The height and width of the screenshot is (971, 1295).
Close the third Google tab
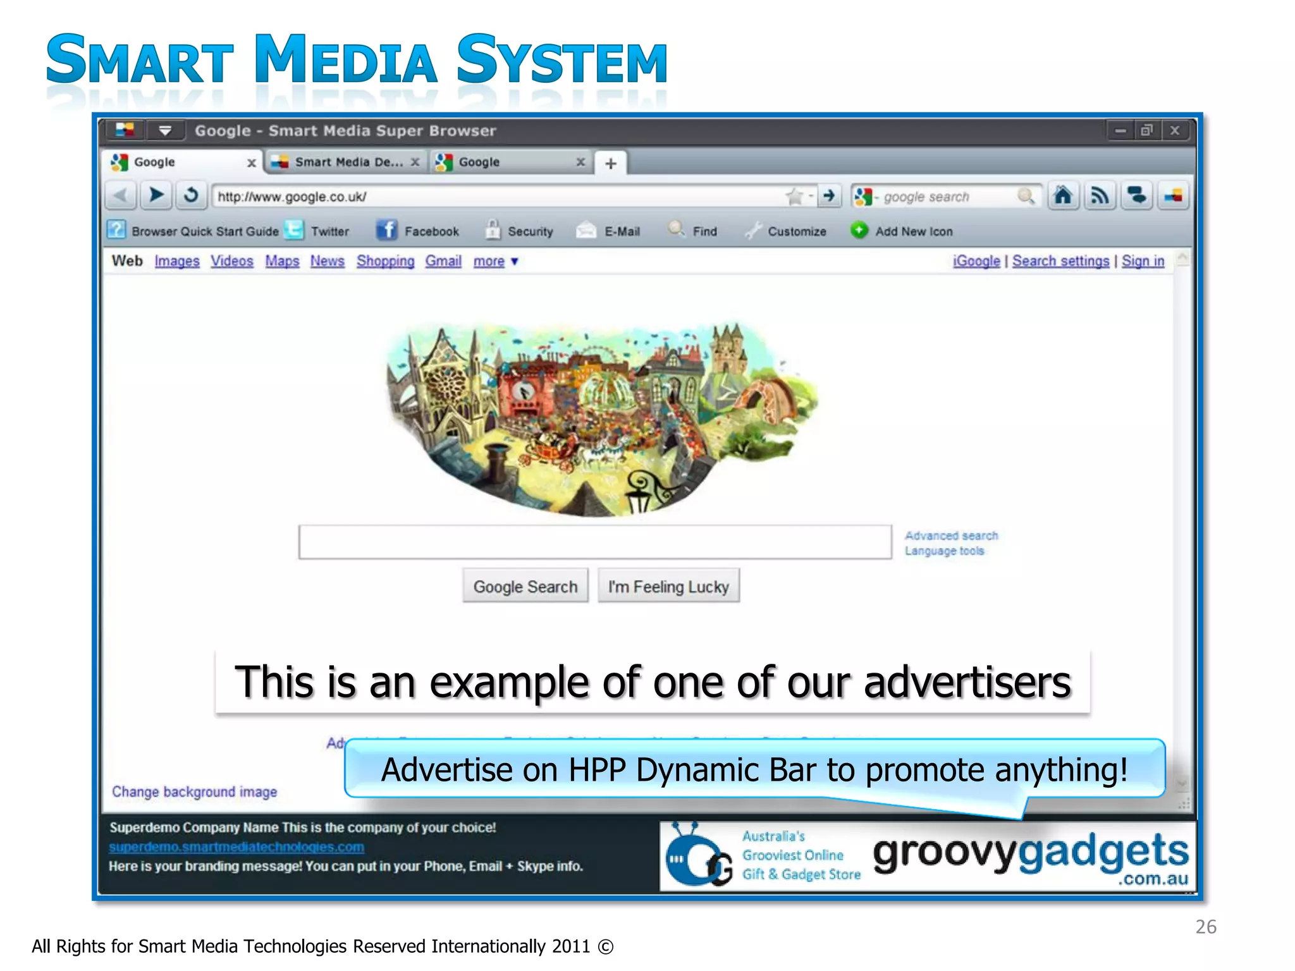[x=580, y=162]
